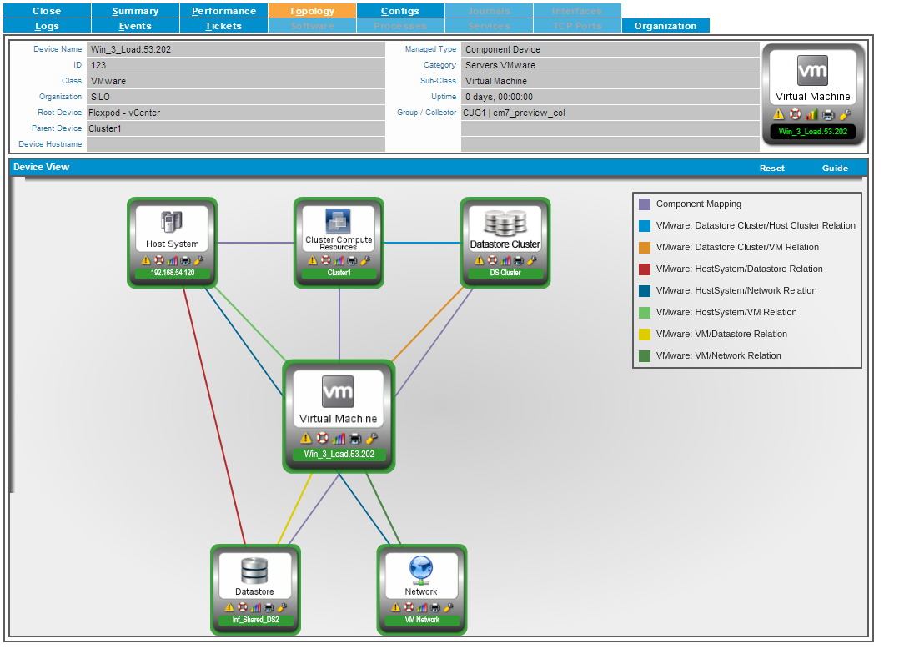This screenshot has height=659, width=909.
Task: Open the wrench icon on Cluster1 node
Action: coord(364,260)
